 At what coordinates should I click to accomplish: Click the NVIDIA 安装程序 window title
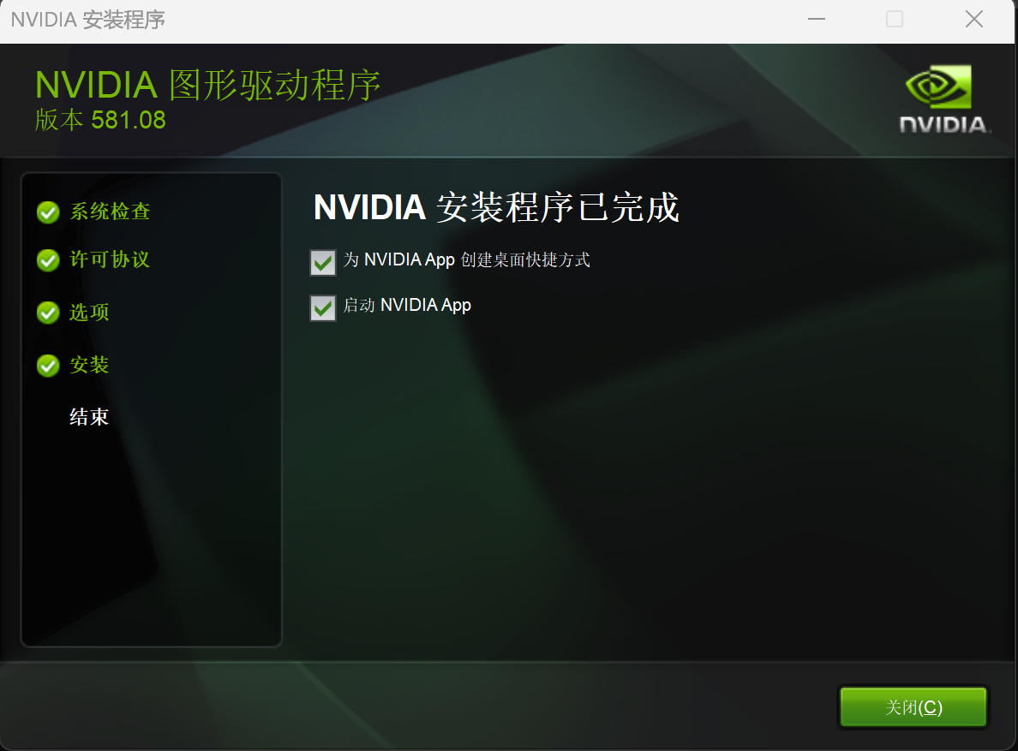(x=87, y=20)
